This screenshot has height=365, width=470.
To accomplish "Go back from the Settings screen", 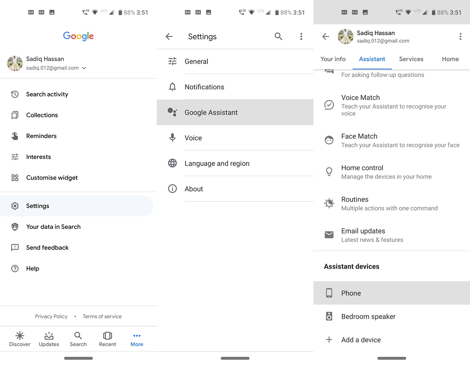I will click(169, 36).
